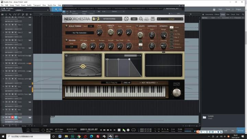The image size is (247, 139).
Task: Toggle the Scala Tuning power LED
Action: (x=67, y=26)
